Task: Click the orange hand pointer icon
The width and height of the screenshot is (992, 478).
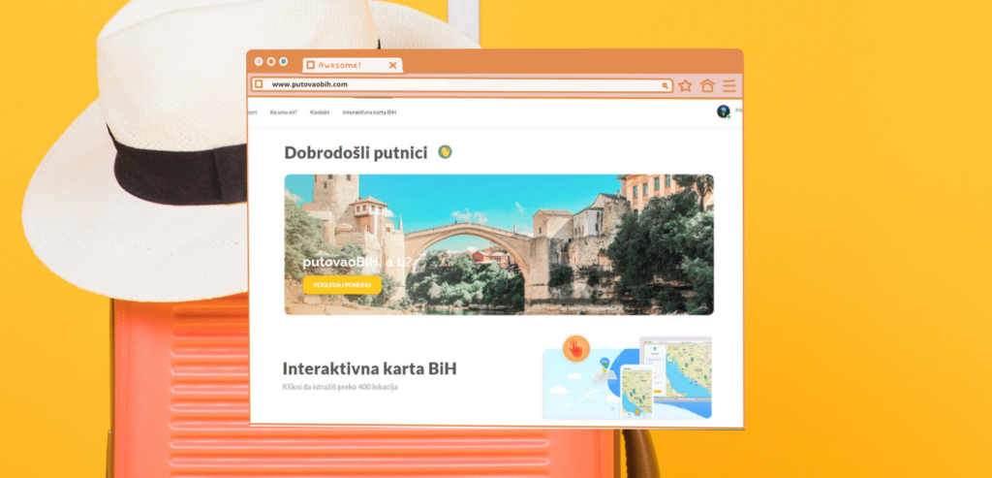Action: [575, 347]
